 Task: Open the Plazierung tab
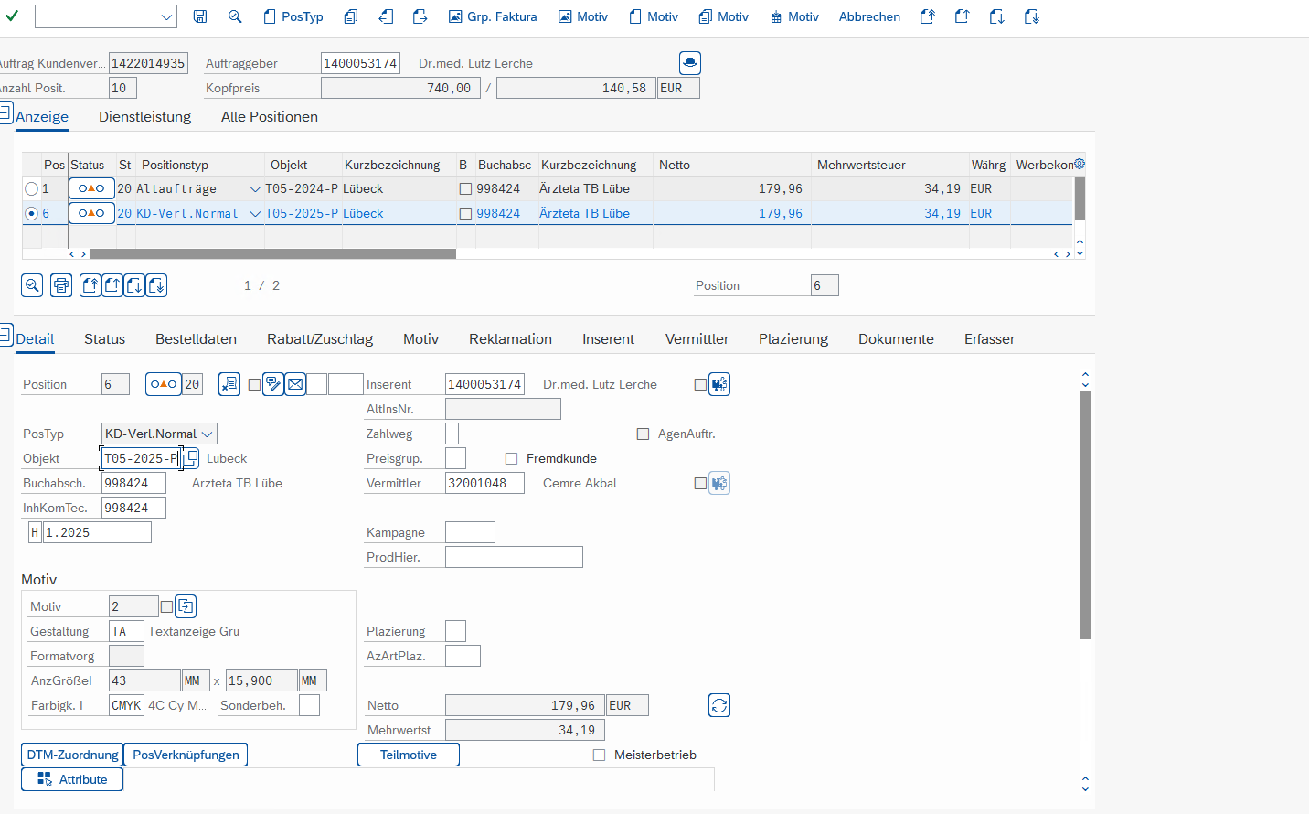(793, 339)
